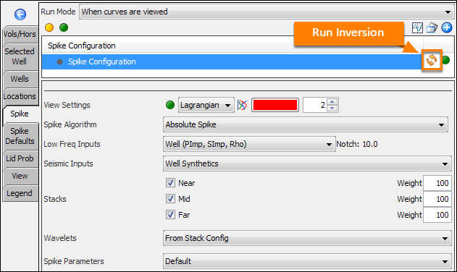457x272 pixels.
Task: Open the Run Mode dropdown
Action: tap(266, 12)
